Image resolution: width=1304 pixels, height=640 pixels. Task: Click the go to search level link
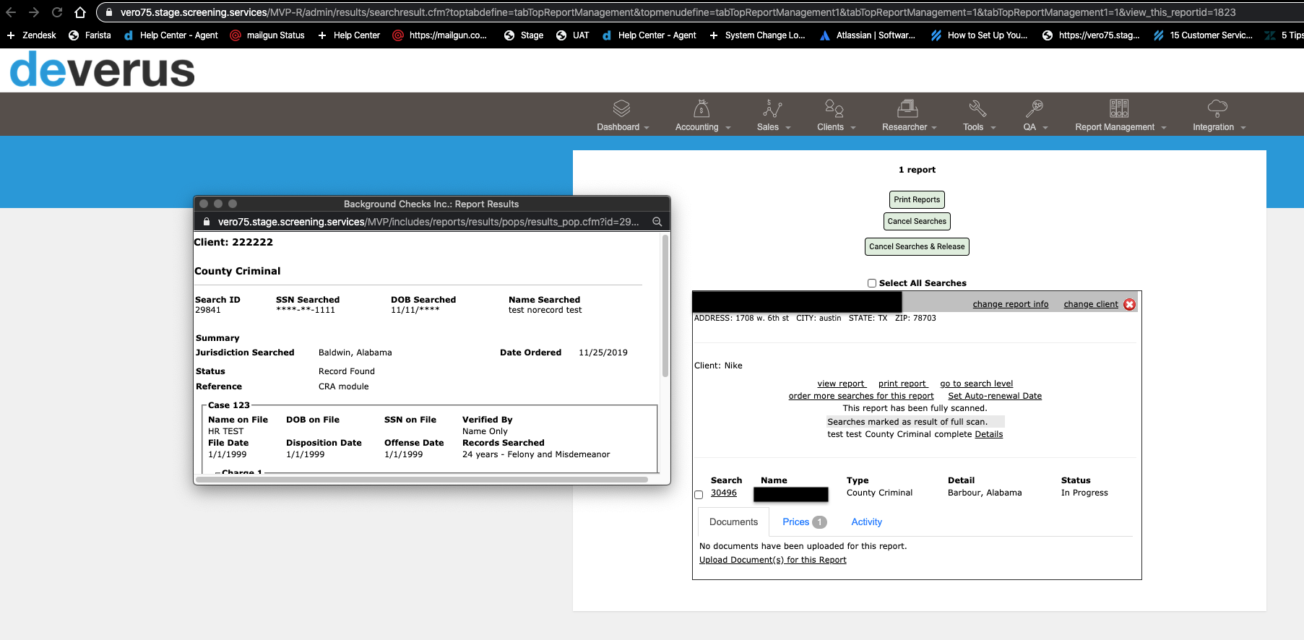(x=976, y=384)
